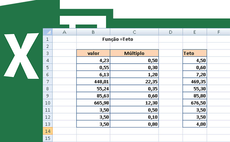Select column E header

click(x=195, y=32)
